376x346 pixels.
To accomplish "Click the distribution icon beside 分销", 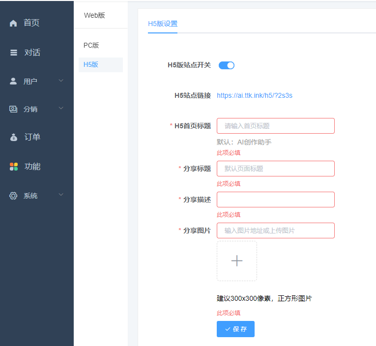I will coord(13,109).
